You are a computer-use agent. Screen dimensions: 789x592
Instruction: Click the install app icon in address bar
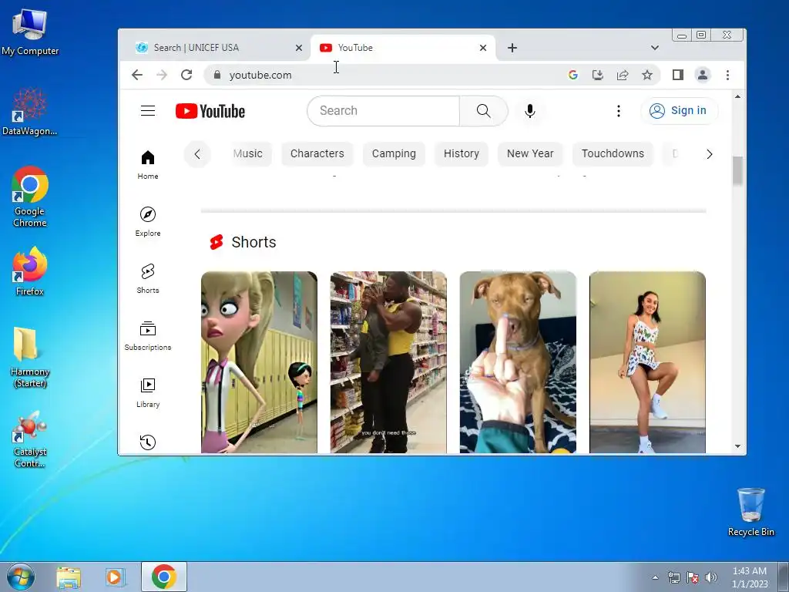597,75
